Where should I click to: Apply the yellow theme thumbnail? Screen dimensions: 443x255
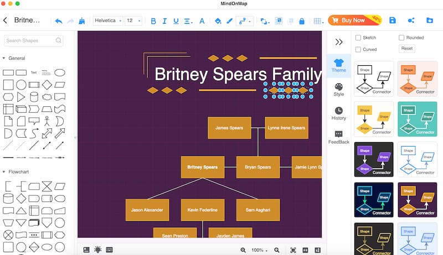pos(374,119)
